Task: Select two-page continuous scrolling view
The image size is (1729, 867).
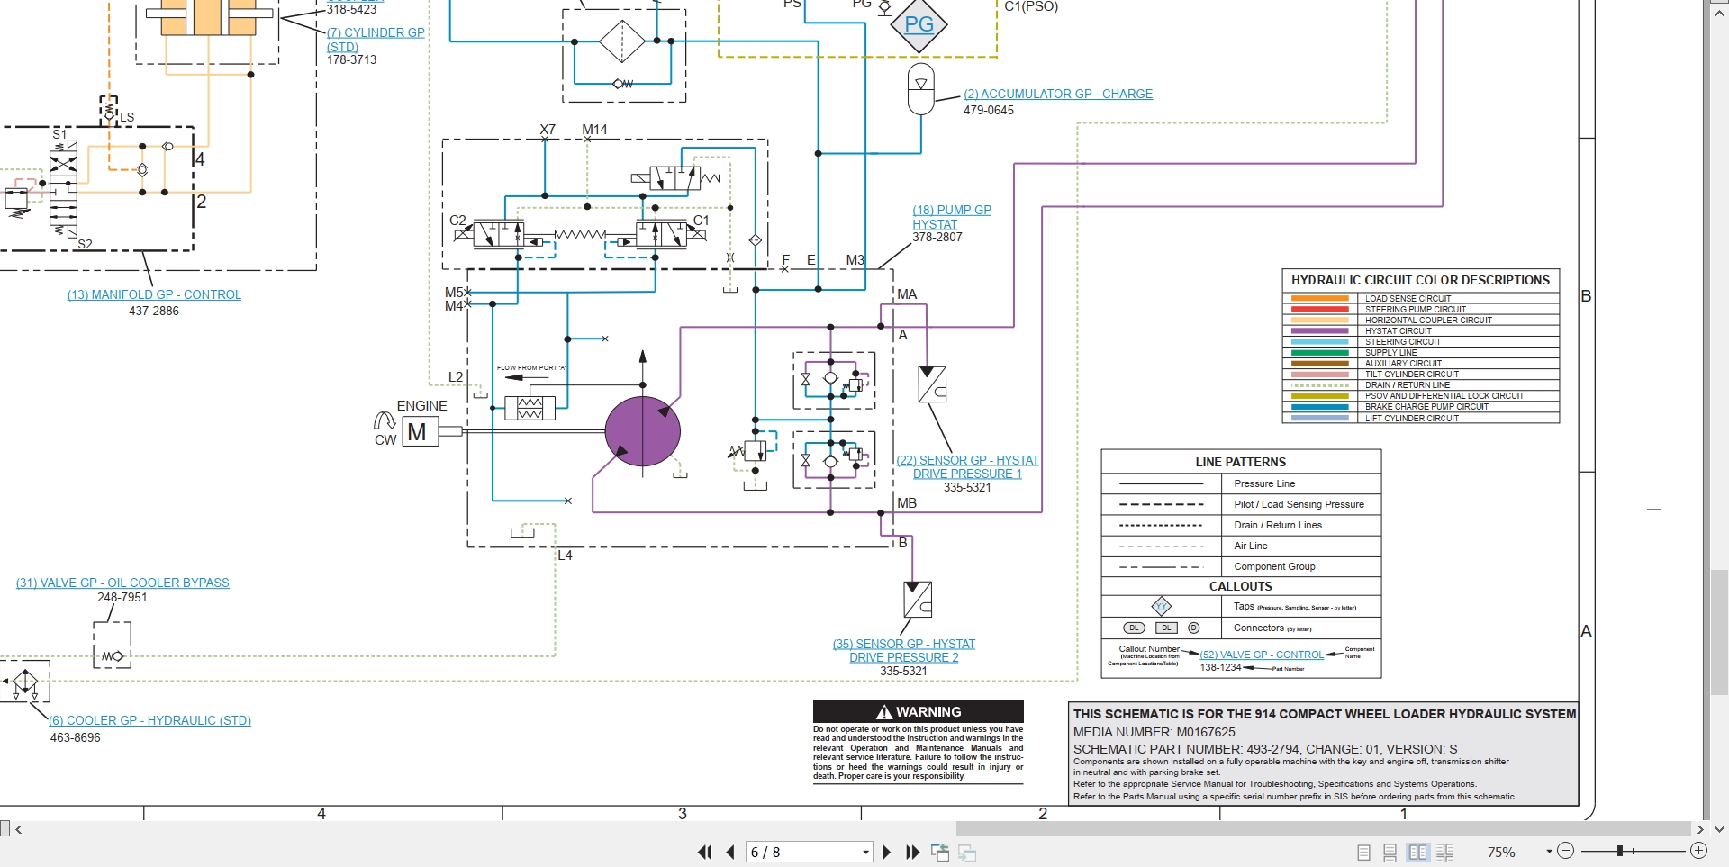Action: 1445,852
